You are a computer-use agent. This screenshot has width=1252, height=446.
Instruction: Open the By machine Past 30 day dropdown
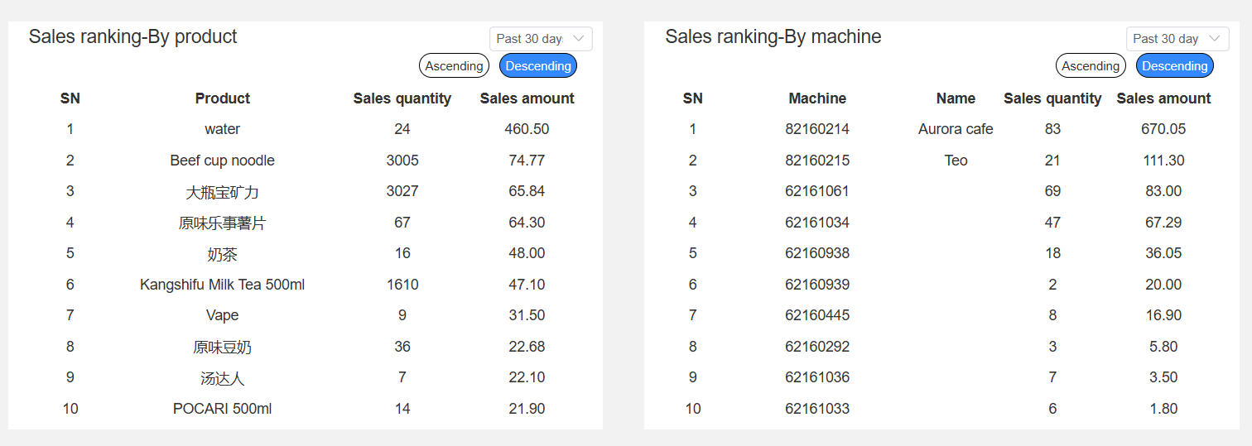(1177, 39)
